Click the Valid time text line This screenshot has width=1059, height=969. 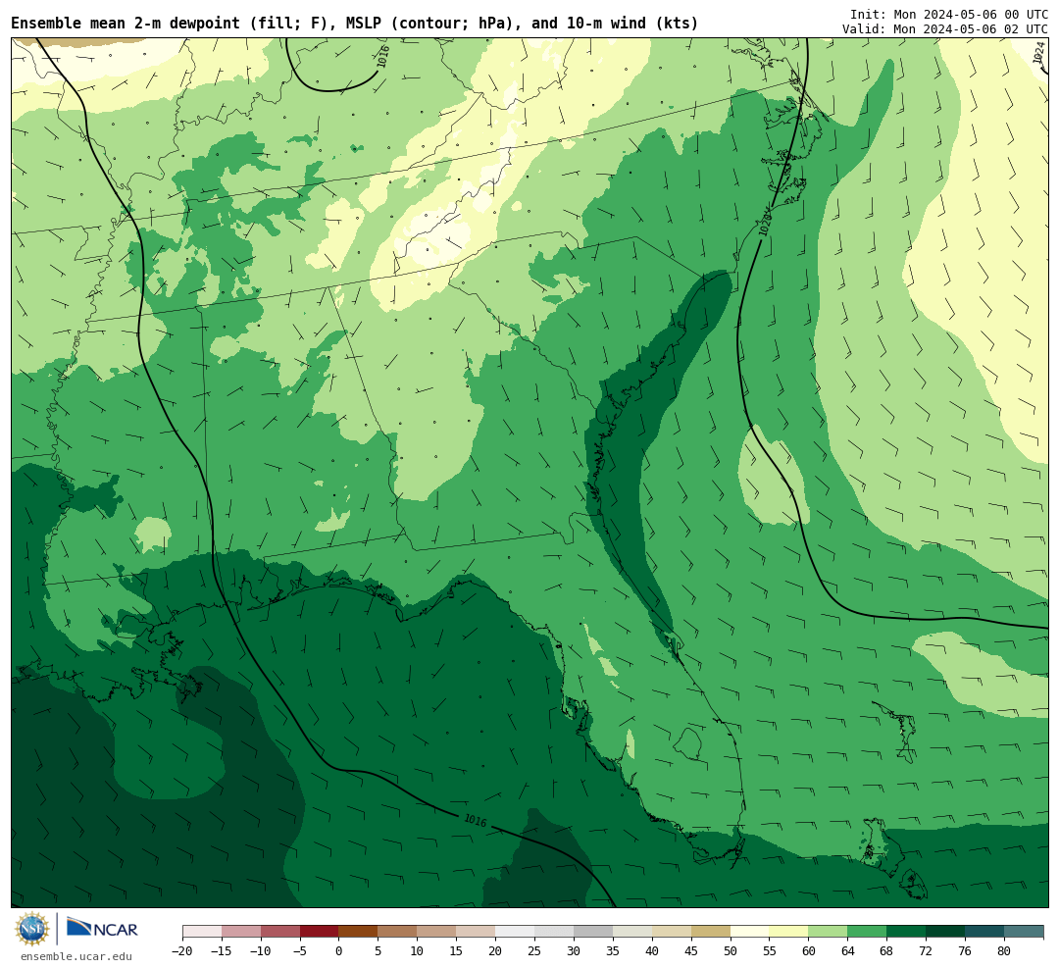tap(945, 29)
